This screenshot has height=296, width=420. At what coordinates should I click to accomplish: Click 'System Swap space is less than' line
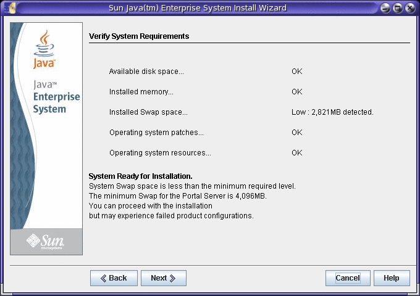click(192, 186)
